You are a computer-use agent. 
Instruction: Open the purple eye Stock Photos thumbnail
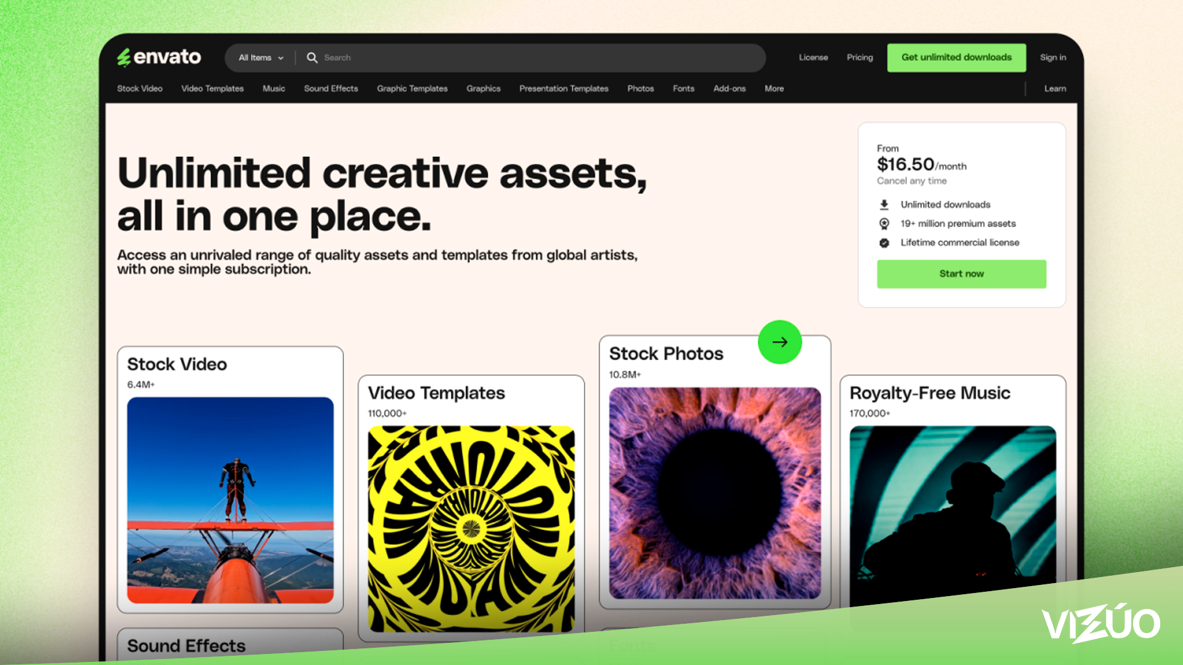coord(715,493)
